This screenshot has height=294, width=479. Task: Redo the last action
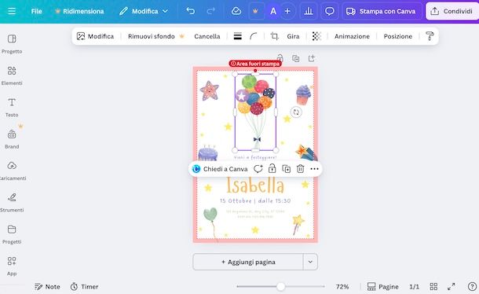click(210, 11)
